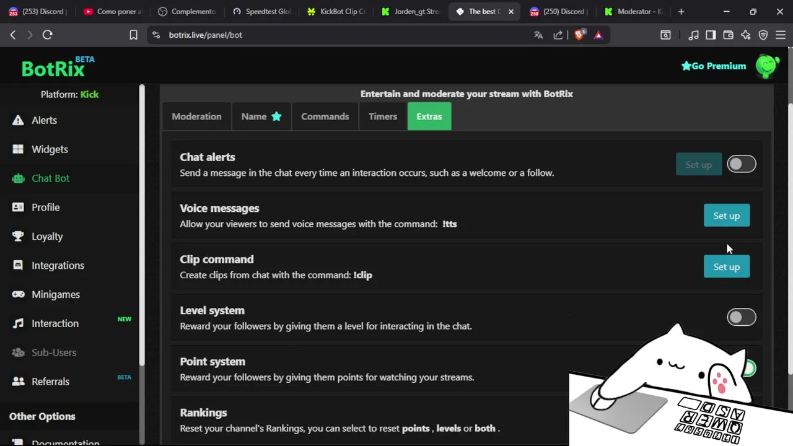Click the playlist music icon in toolbar
Screen dimensions: 793x446
click(x=694, y=35)
